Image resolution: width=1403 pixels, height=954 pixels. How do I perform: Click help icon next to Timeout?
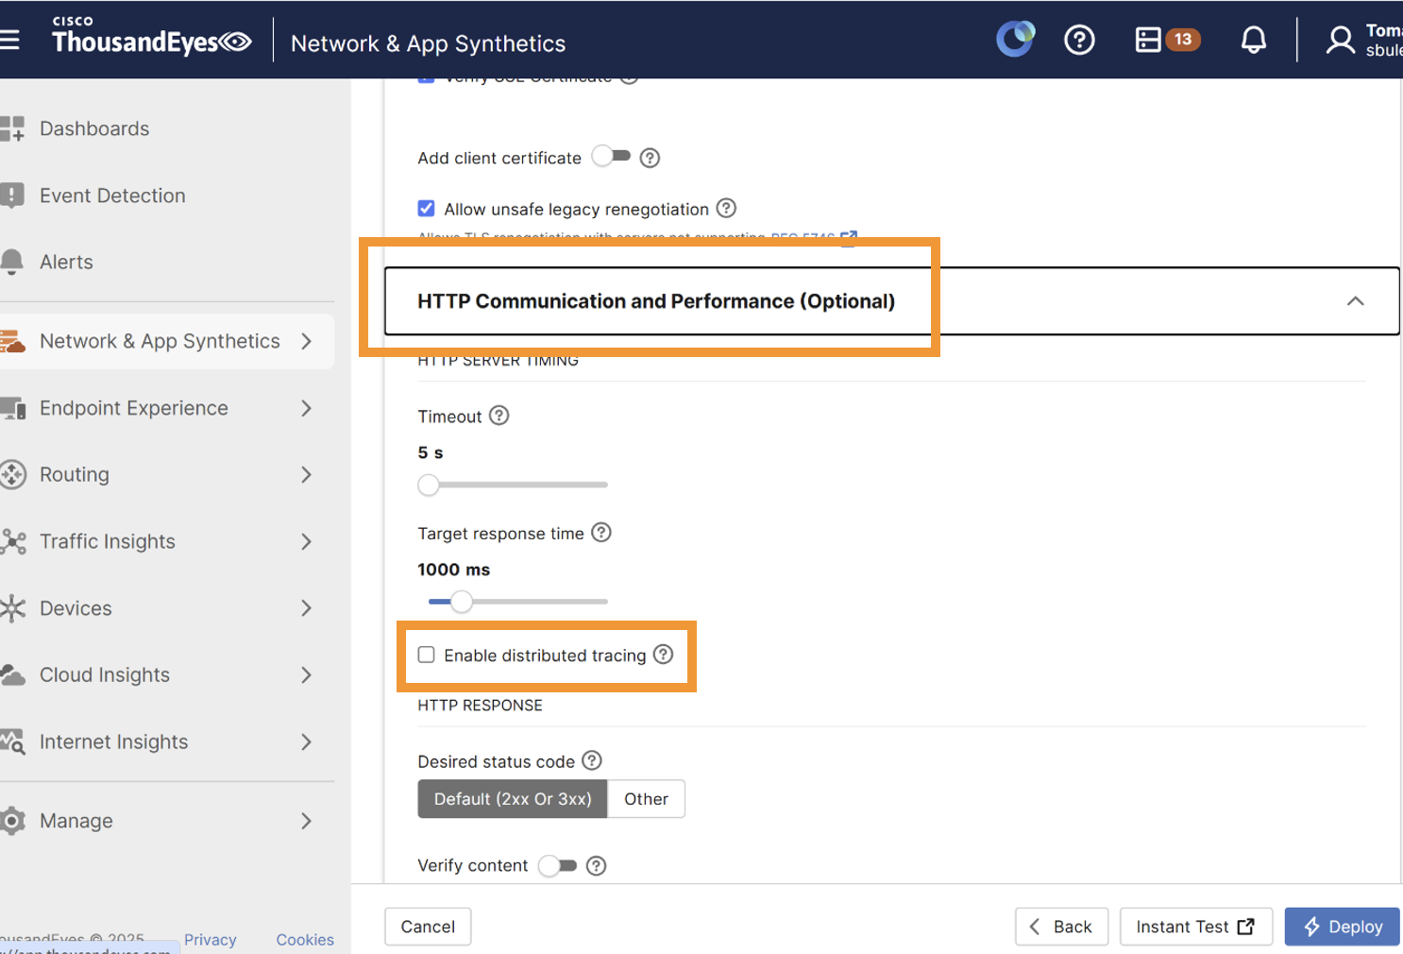[x=499, y=416]
